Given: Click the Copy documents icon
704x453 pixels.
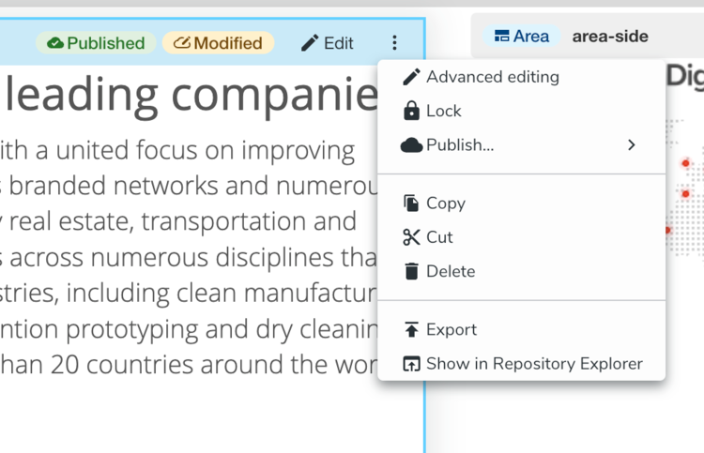Looking at the screenshot, I should pyautogui.click(x=411, y=204).
